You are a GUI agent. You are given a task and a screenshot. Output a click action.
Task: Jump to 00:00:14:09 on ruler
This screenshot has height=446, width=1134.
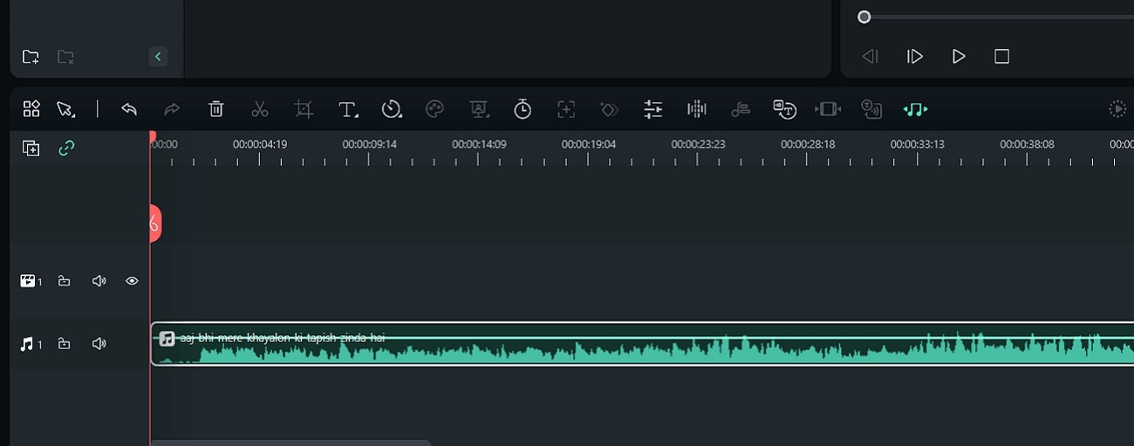[479, 144]
